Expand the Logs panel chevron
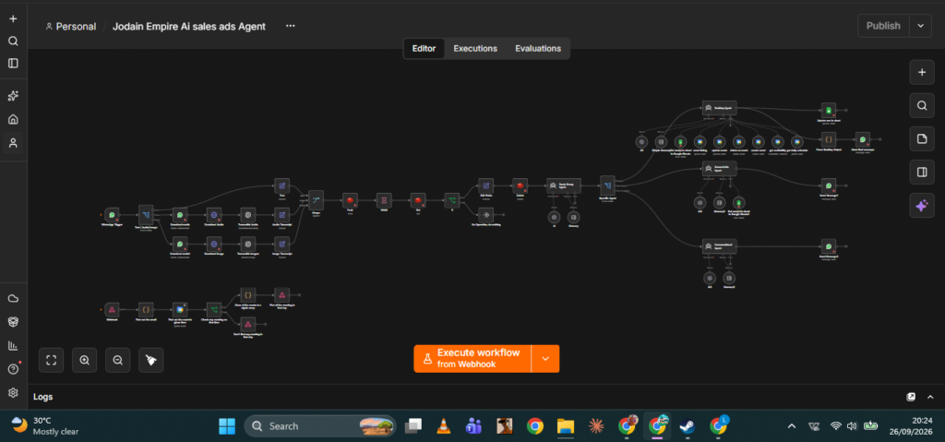 pyautogui.click(x=930, y=397)
